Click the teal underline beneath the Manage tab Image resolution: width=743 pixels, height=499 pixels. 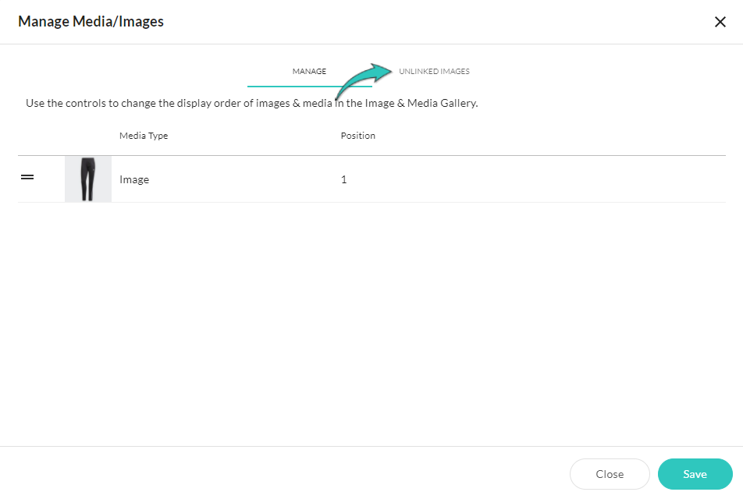click(309, 87)
